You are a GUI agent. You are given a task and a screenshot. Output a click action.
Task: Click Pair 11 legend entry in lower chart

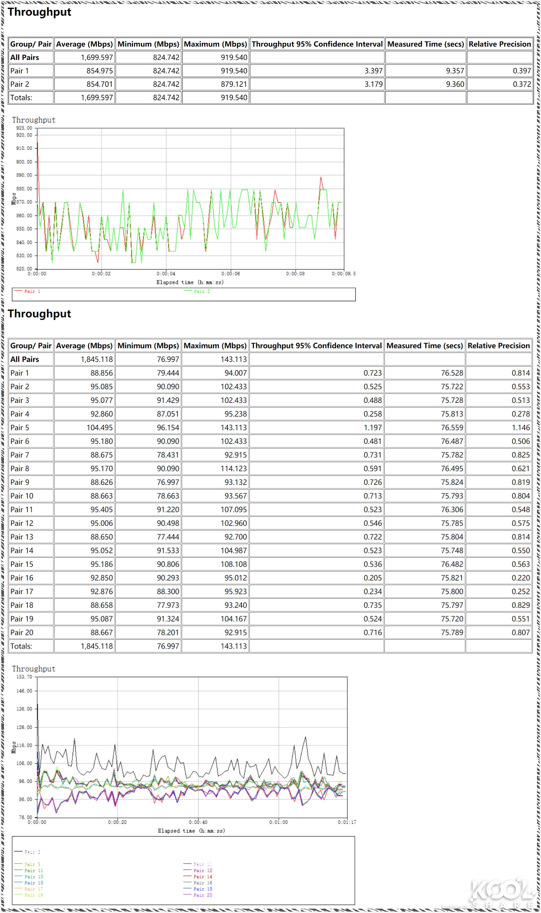pos(33,870)
